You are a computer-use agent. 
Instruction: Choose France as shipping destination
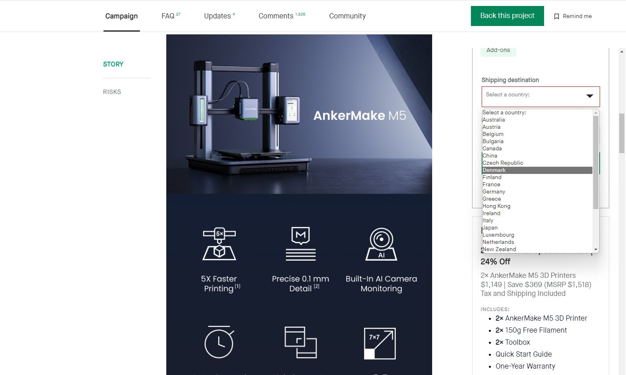coord(537,185)
